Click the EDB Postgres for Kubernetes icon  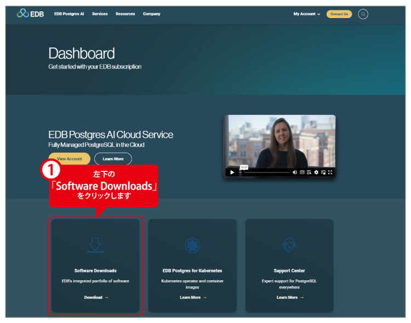tap(192, 245)
